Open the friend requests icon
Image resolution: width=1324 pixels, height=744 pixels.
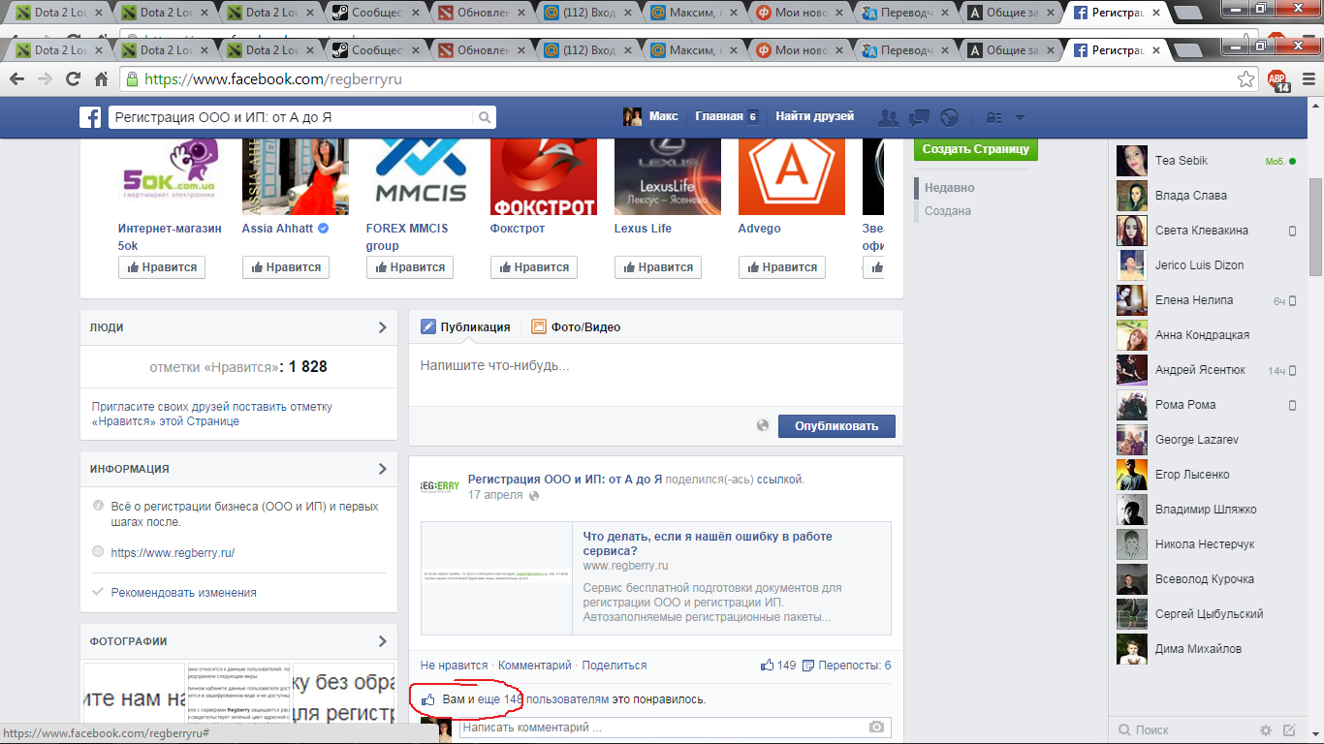pos(888,117)
